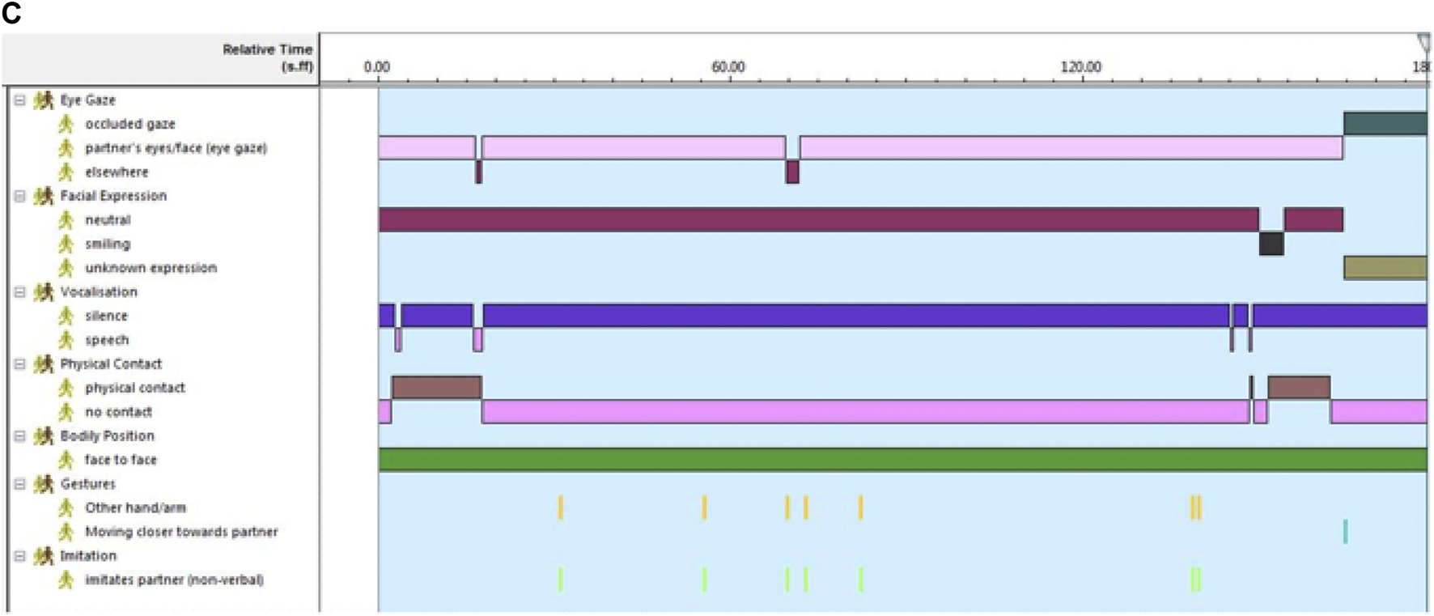Collapse the Vocalisation group
1434x616 pixels.
(20, 292)
